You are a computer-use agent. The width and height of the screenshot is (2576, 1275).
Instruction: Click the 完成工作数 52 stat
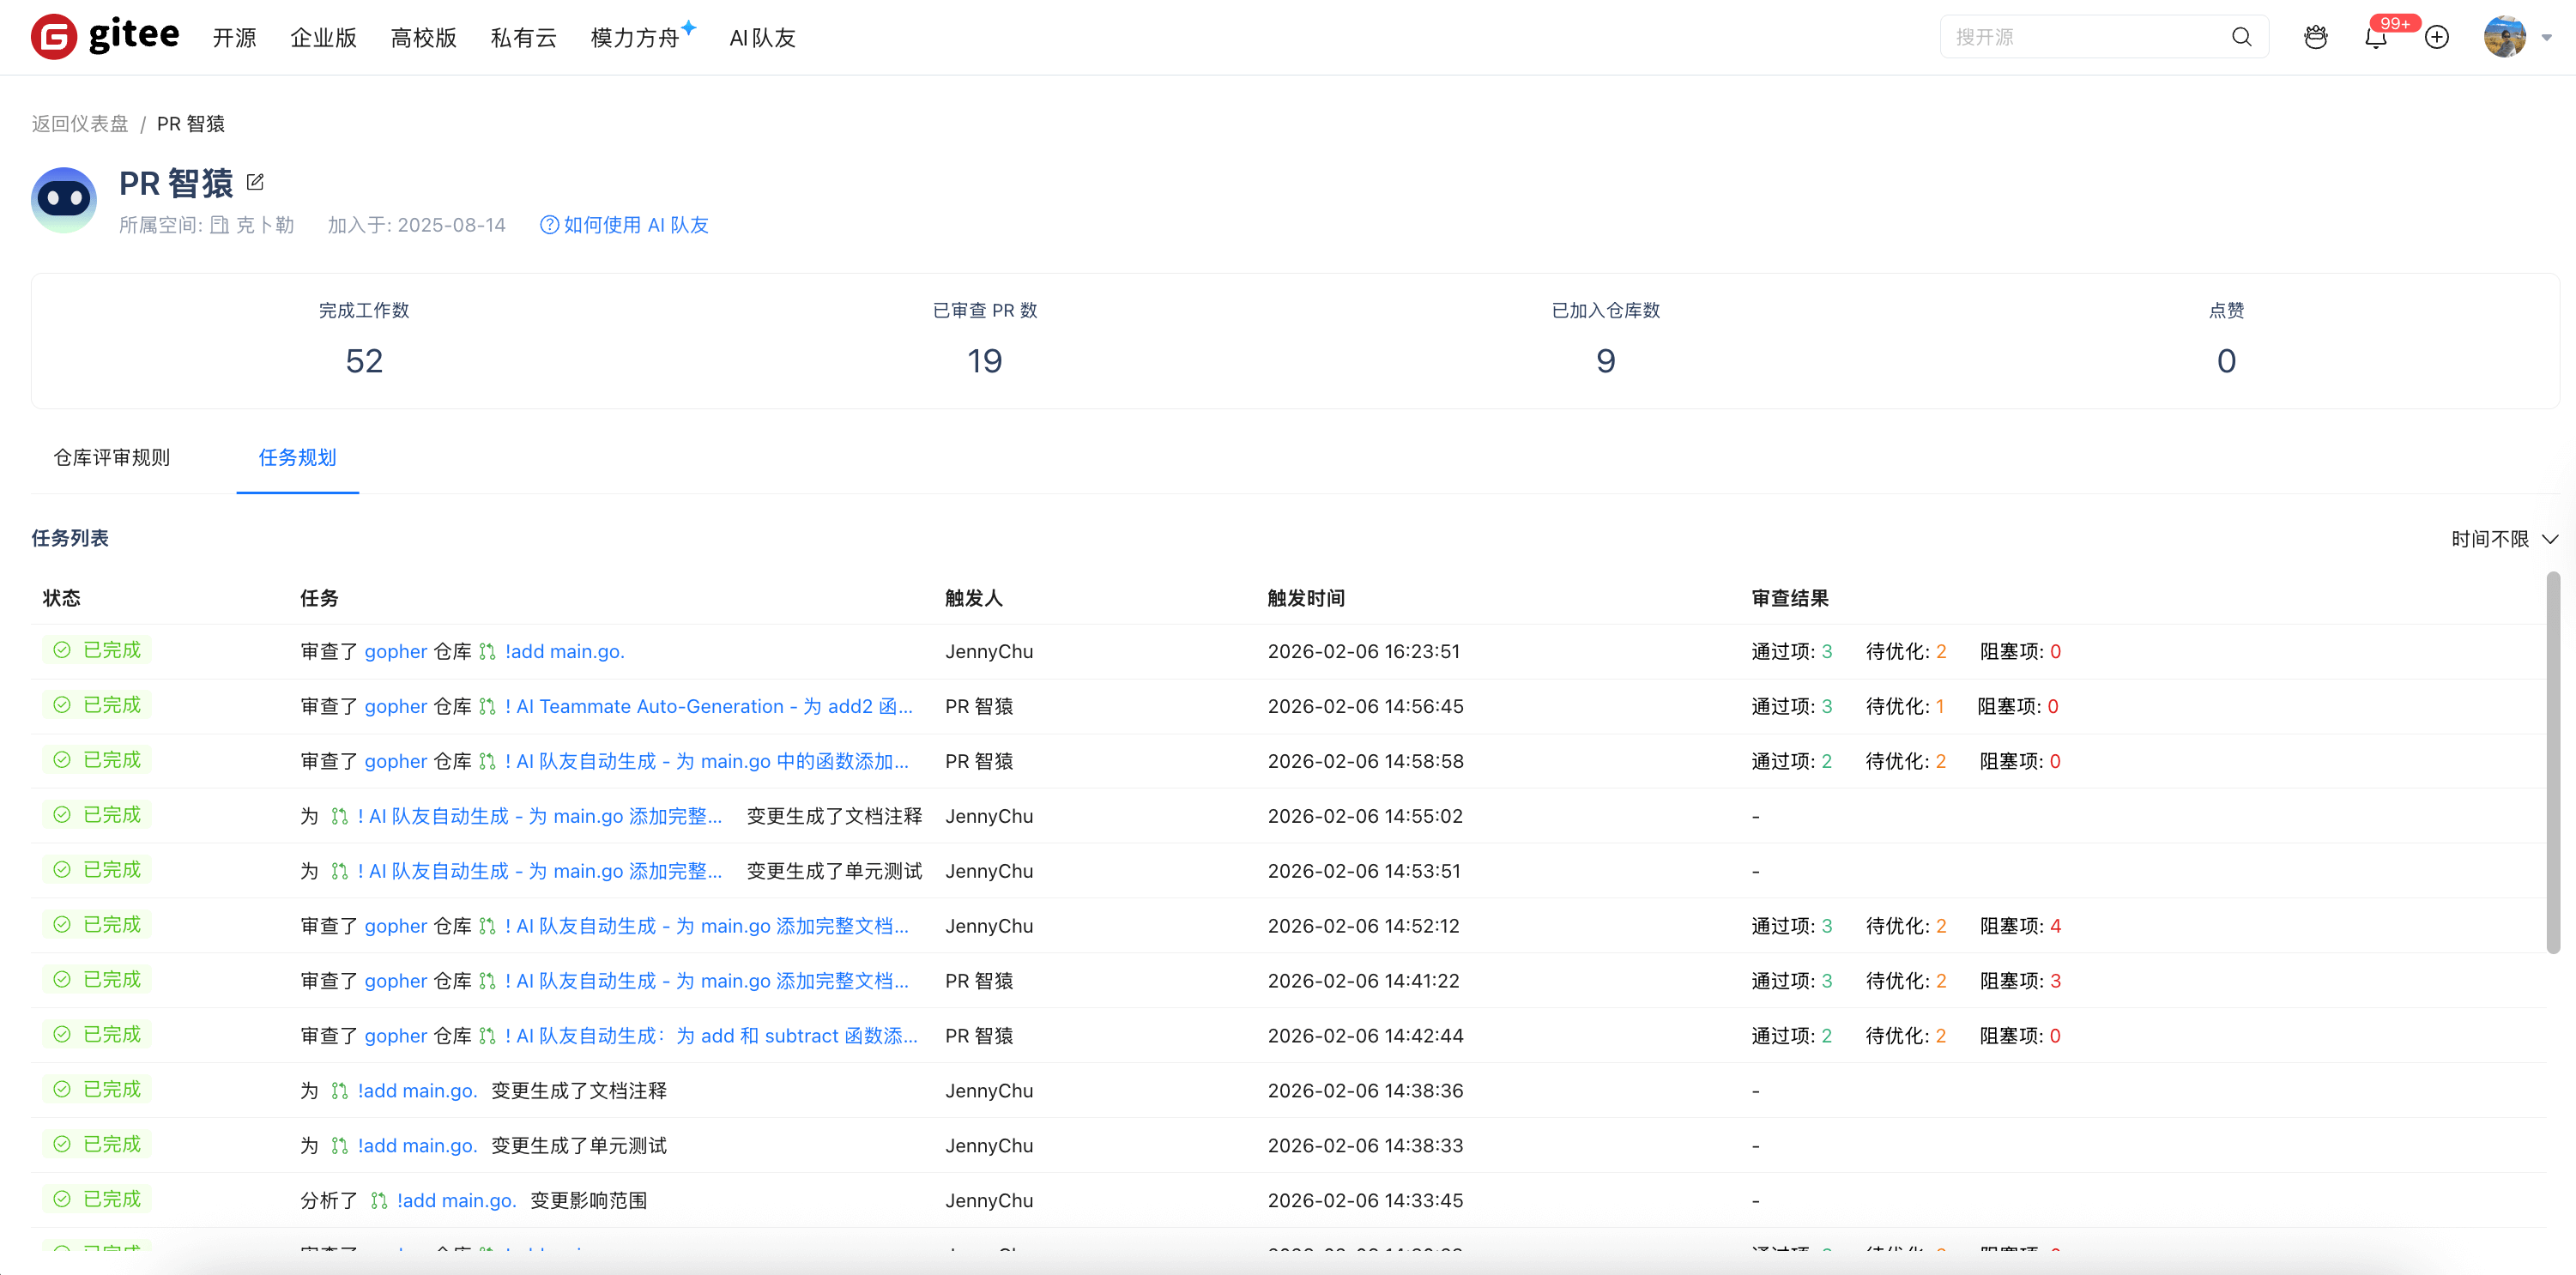click(x=364, y=341)
